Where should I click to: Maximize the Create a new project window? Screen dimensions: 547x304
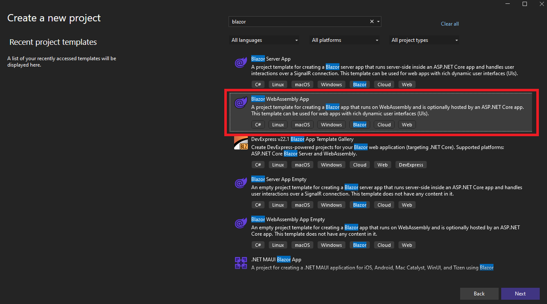tap(525, 4)
